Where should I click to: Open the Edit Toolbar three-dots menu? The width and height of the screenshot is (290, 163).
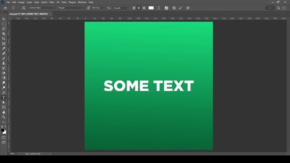click(4, 122)
